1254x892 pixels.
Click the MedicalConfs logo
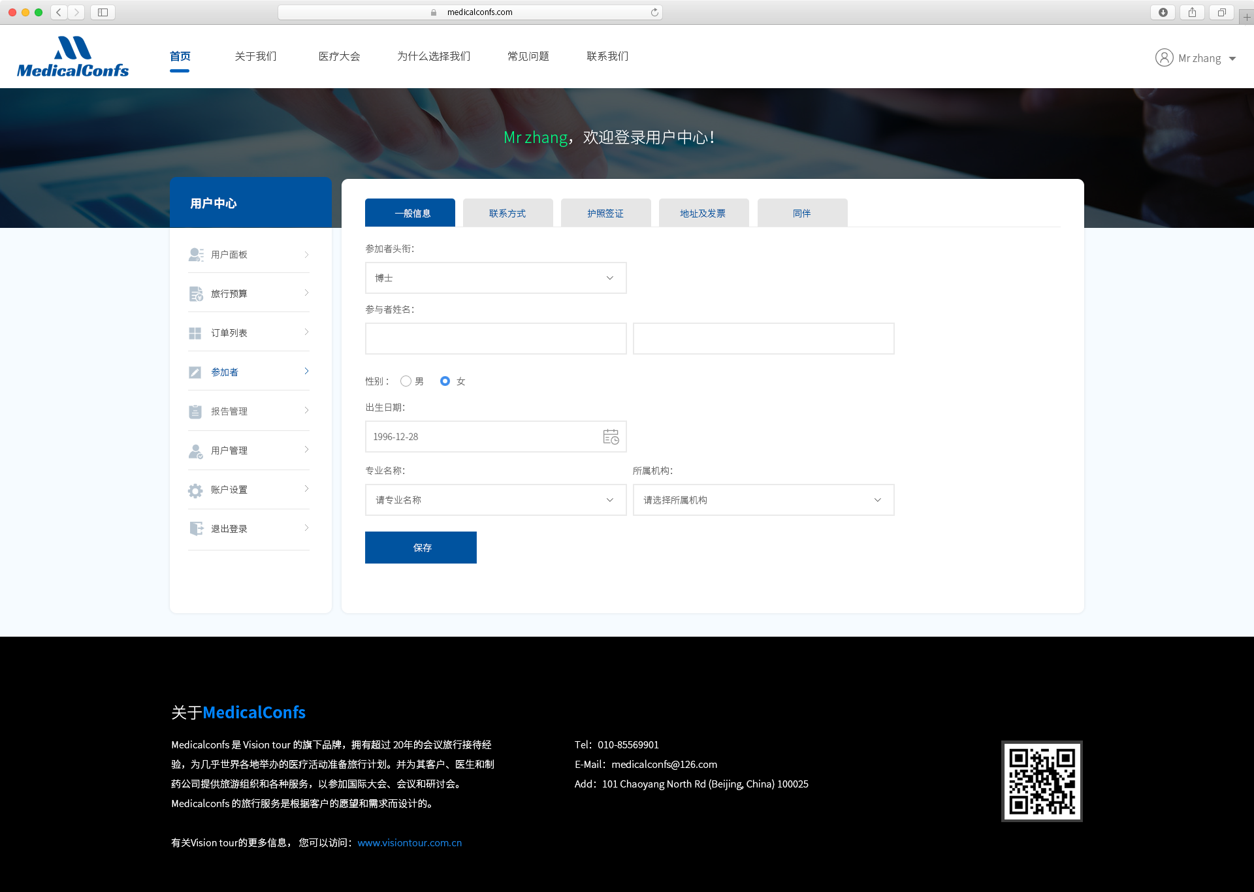[x=72, y=57]
